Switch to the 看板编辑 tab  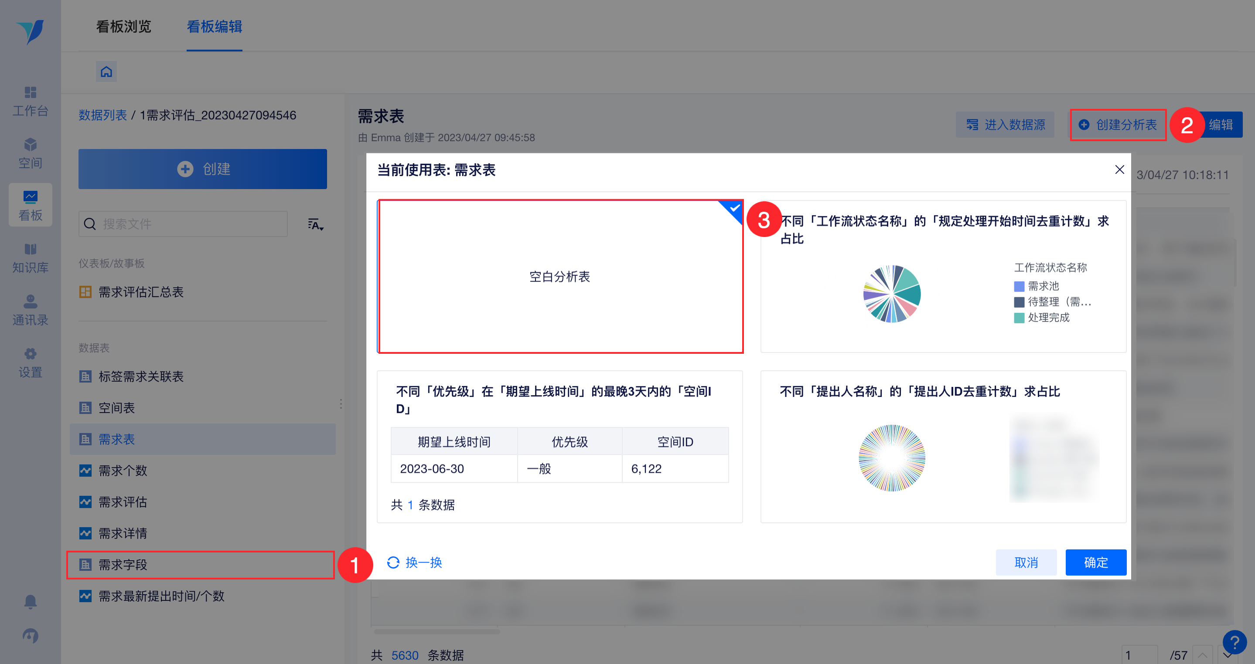pos(215,26)
